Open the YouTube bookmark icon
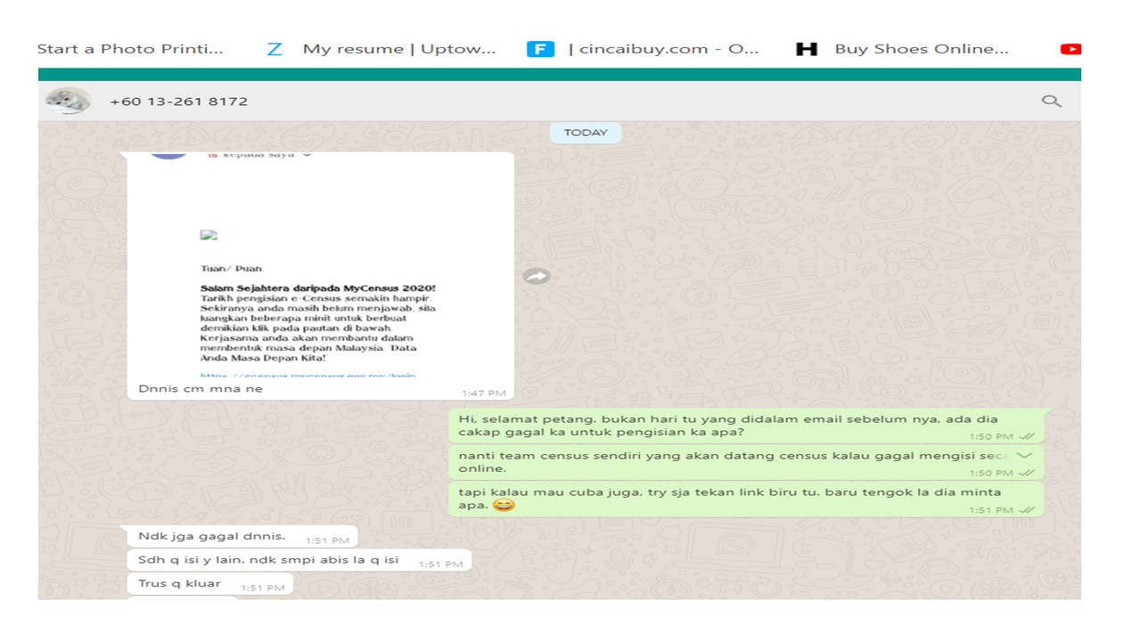Image resolution: width=1141 pixels, height=641 pixels. (x=1070, y=50)
